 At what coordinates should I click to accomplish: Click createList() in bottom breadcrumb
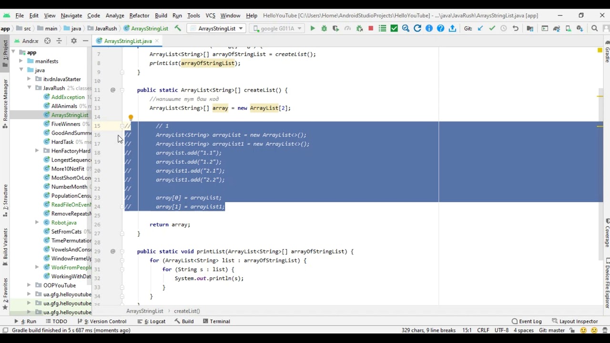187,311
